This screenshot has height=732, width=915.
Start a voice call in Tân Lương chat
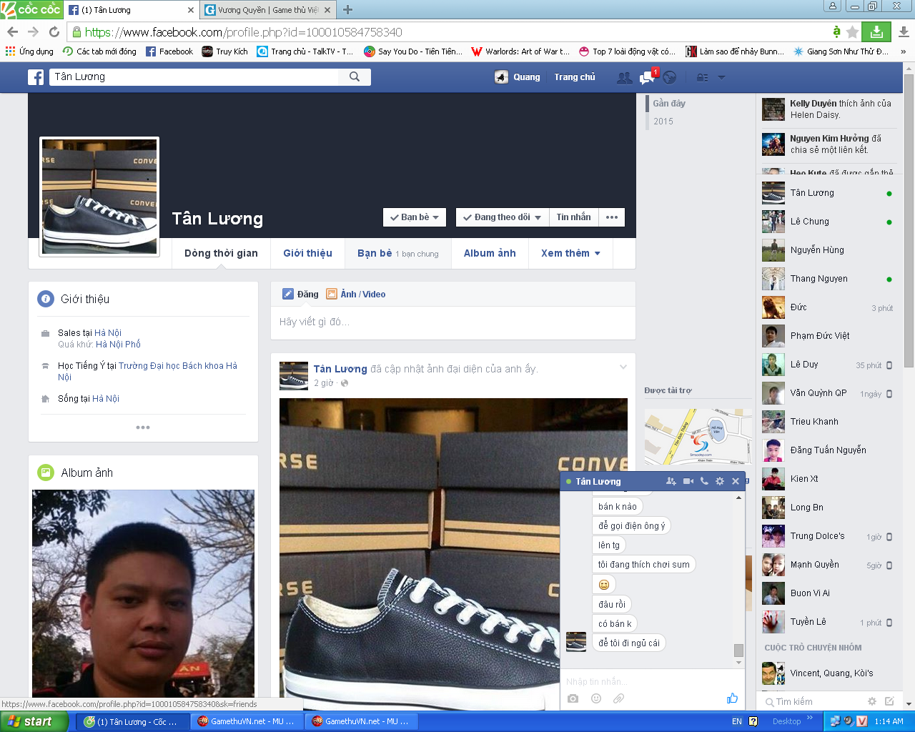click(704, 481)
